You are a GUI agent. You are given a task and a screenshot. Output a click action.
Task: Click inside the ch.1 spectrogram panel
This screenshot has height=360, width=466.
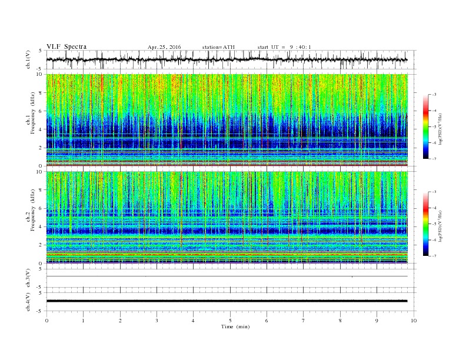click(227, 120)
